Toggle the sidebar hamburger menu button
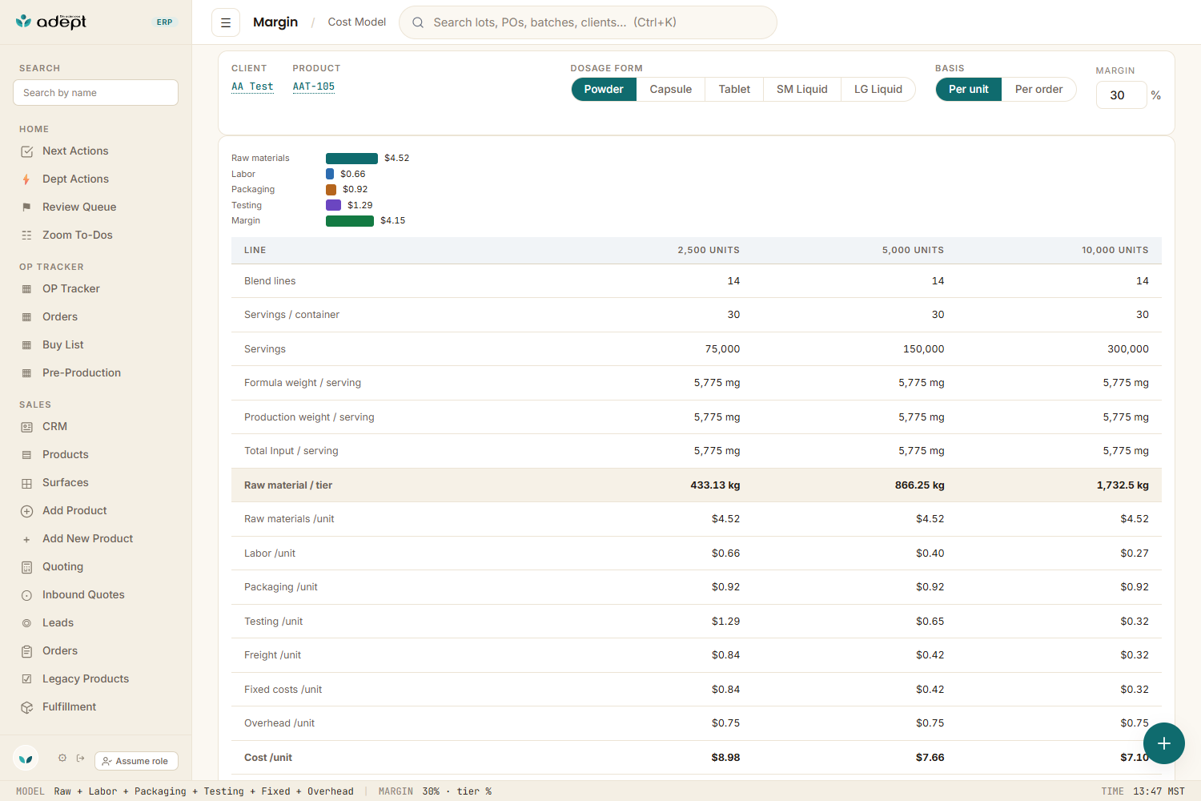Image resolution: width=1201 pixels, height=801 pixels. 226,22
